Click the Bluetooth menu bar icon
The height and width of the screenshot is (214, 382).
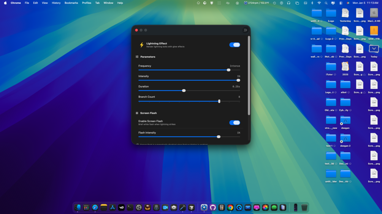point(312,3)
